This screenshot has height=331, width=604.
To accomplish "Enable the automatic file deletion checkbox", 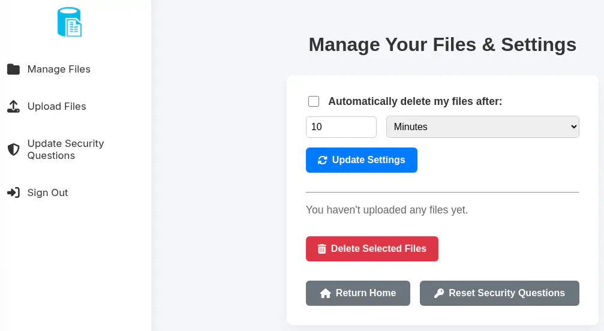I will 314,101.
